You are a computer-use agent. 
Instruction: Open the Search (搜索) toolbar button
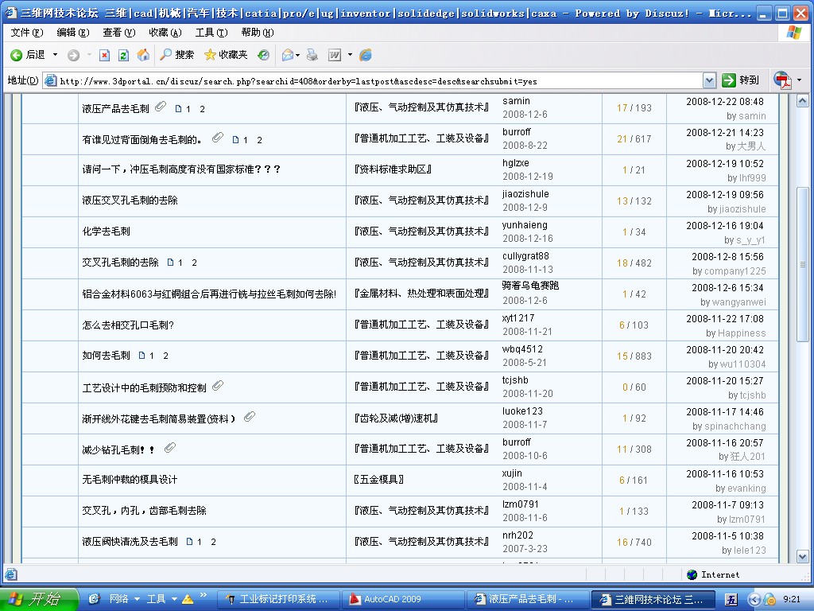(x=177, y=55)
